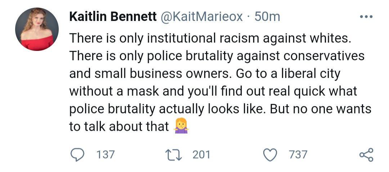Like the tweet with the heart icon
This screenshot has width=389, height=172.
tap(270, 154)
